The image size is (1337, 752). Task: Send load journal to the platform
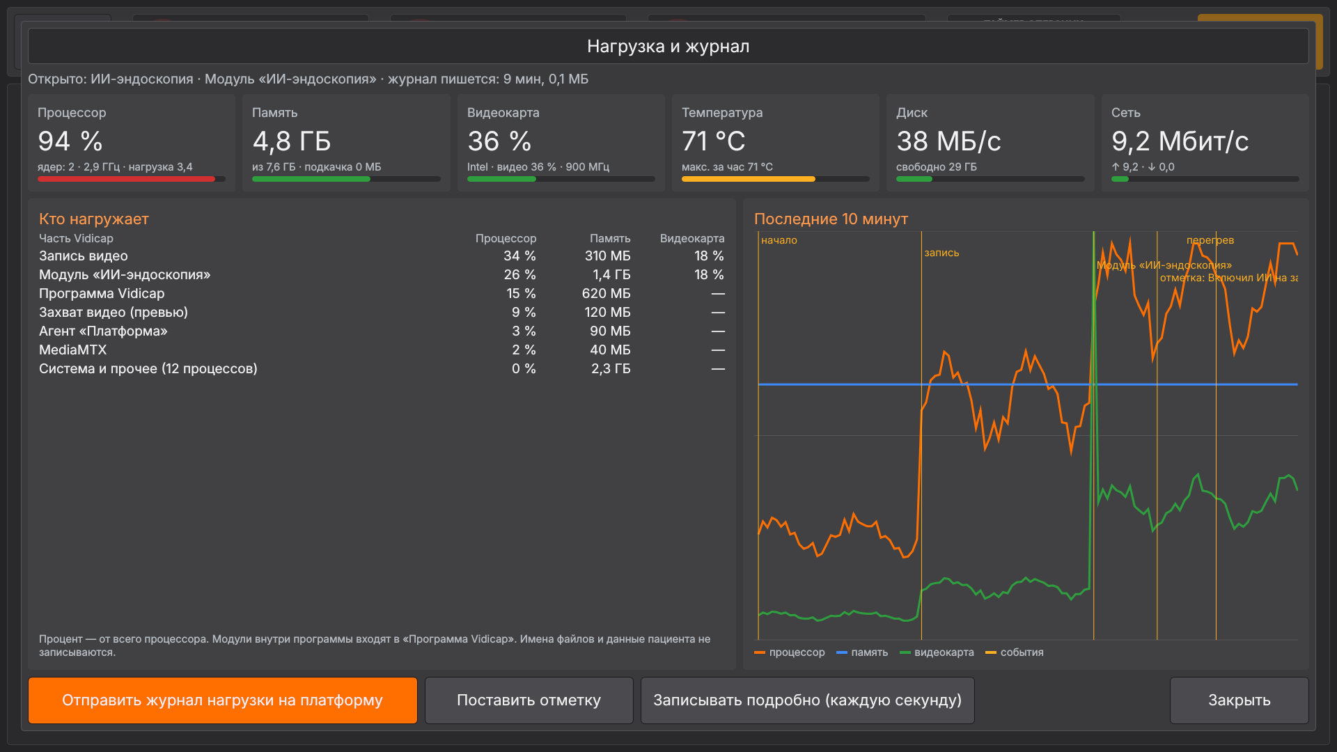pyautogui.click(x=223, y=700)
